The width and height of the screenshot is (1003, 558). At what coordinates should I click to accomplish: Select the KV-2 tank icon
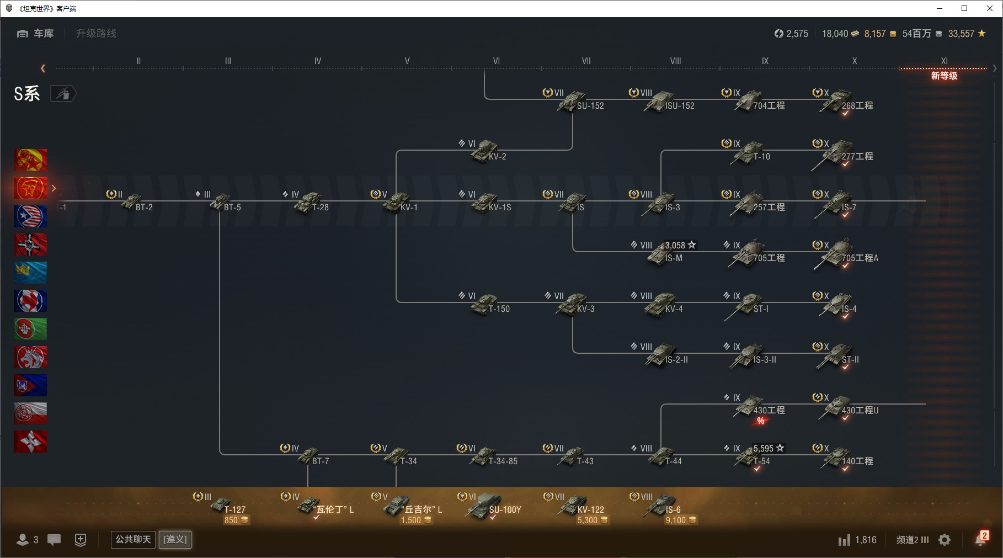click(484, 150)
